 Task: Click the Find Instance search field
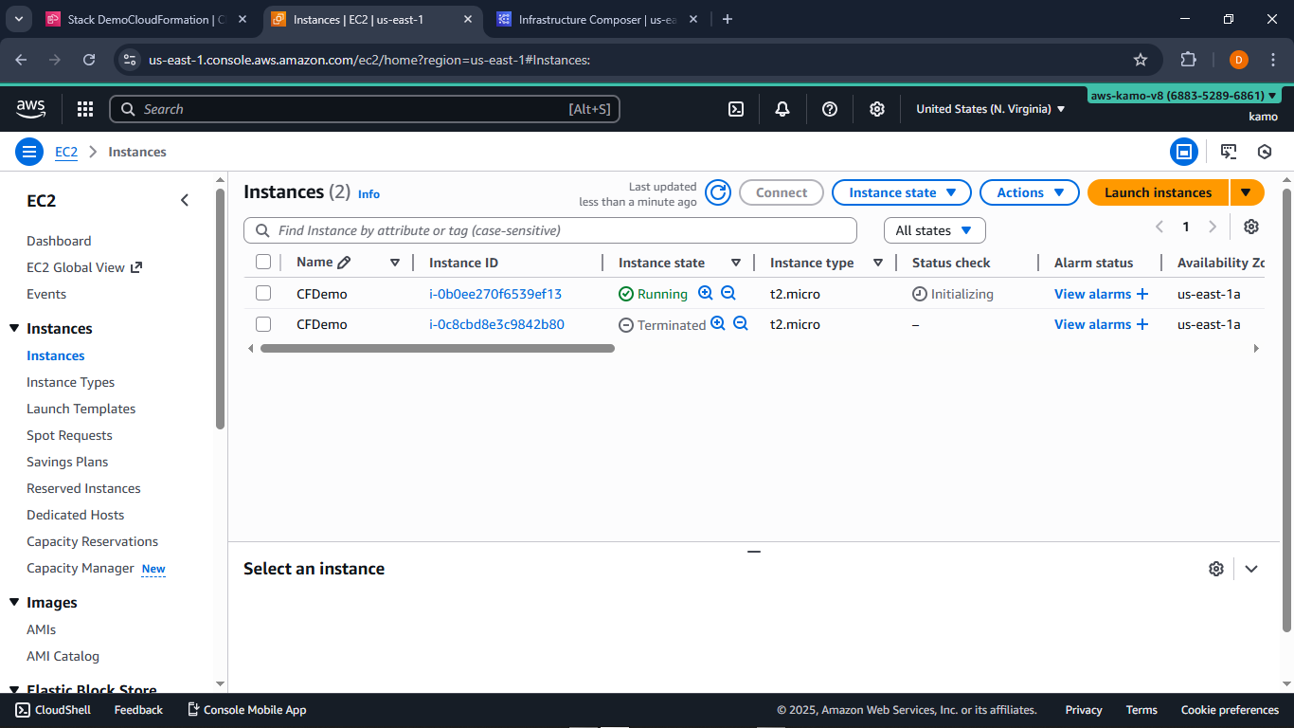pos(549,229)
